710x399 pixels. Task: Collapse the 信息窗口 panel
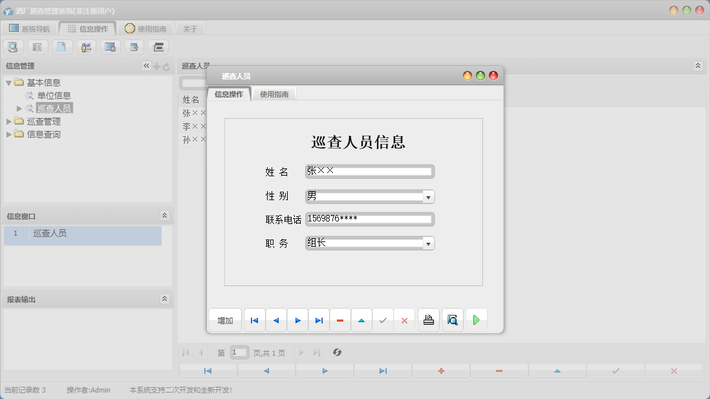pyautogui.click(x=164, y=216)
